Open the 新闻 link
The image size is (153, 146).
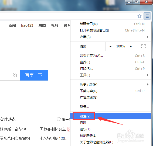pyautogui.click(x=12, y=25)
